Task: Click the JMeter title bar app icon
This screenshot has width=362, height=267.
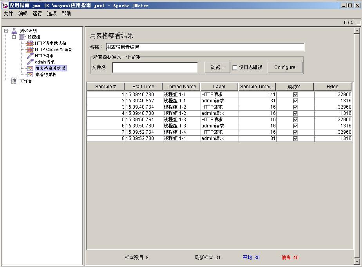Action: click(x=5, y=5)
